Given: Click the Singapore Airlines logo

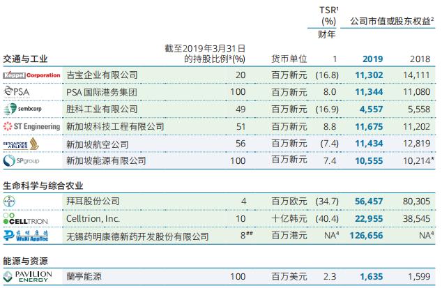Looking at the screenshot, I should coord(21,144).
